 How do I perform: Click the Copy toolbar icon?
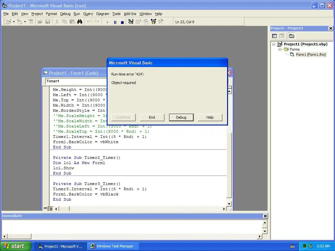pyautogui.click(x=64, y=22)
